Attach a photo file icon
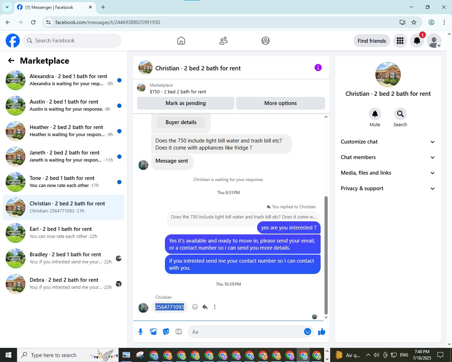 tap(153, 332)
